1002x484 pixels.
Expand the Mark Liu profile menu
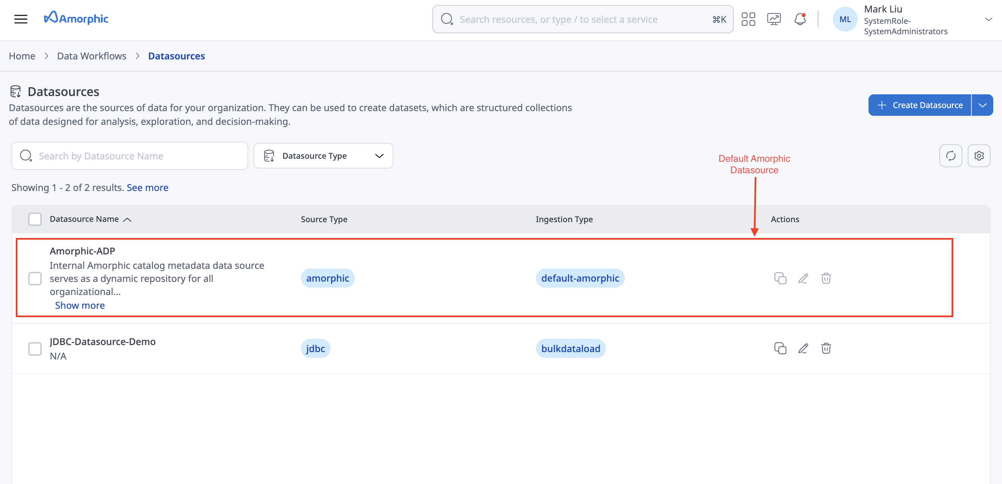tap(988, 19)
